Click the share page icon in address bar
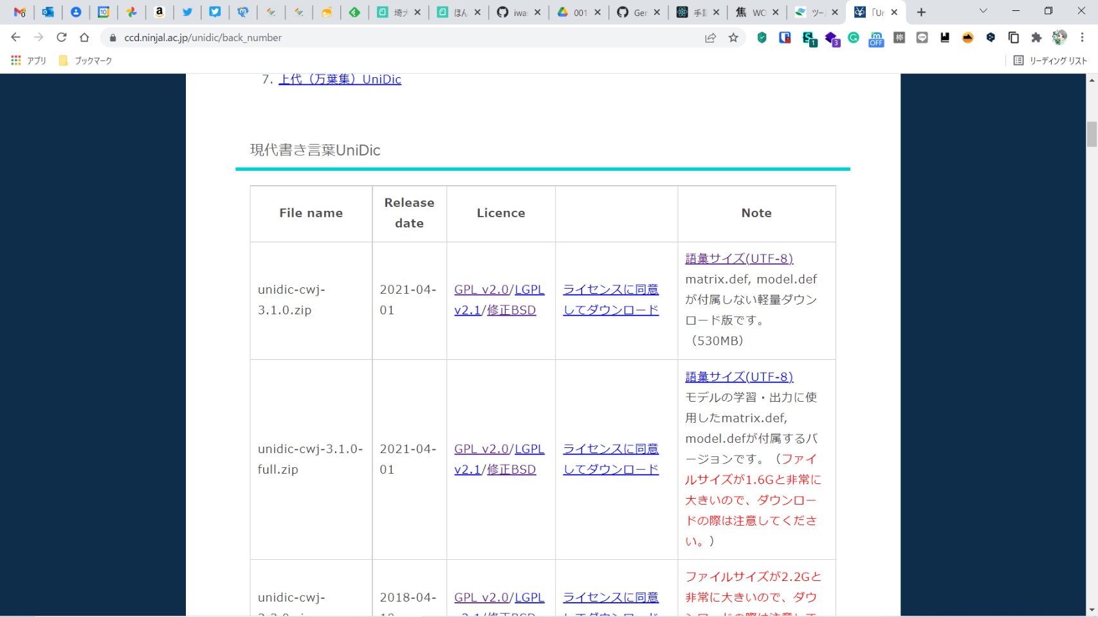 click(710, 38)
